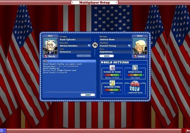The height and width of the screenshot is (133, 190).
Task: Click the Starting Funds money icon
Action: click(112, 83)
